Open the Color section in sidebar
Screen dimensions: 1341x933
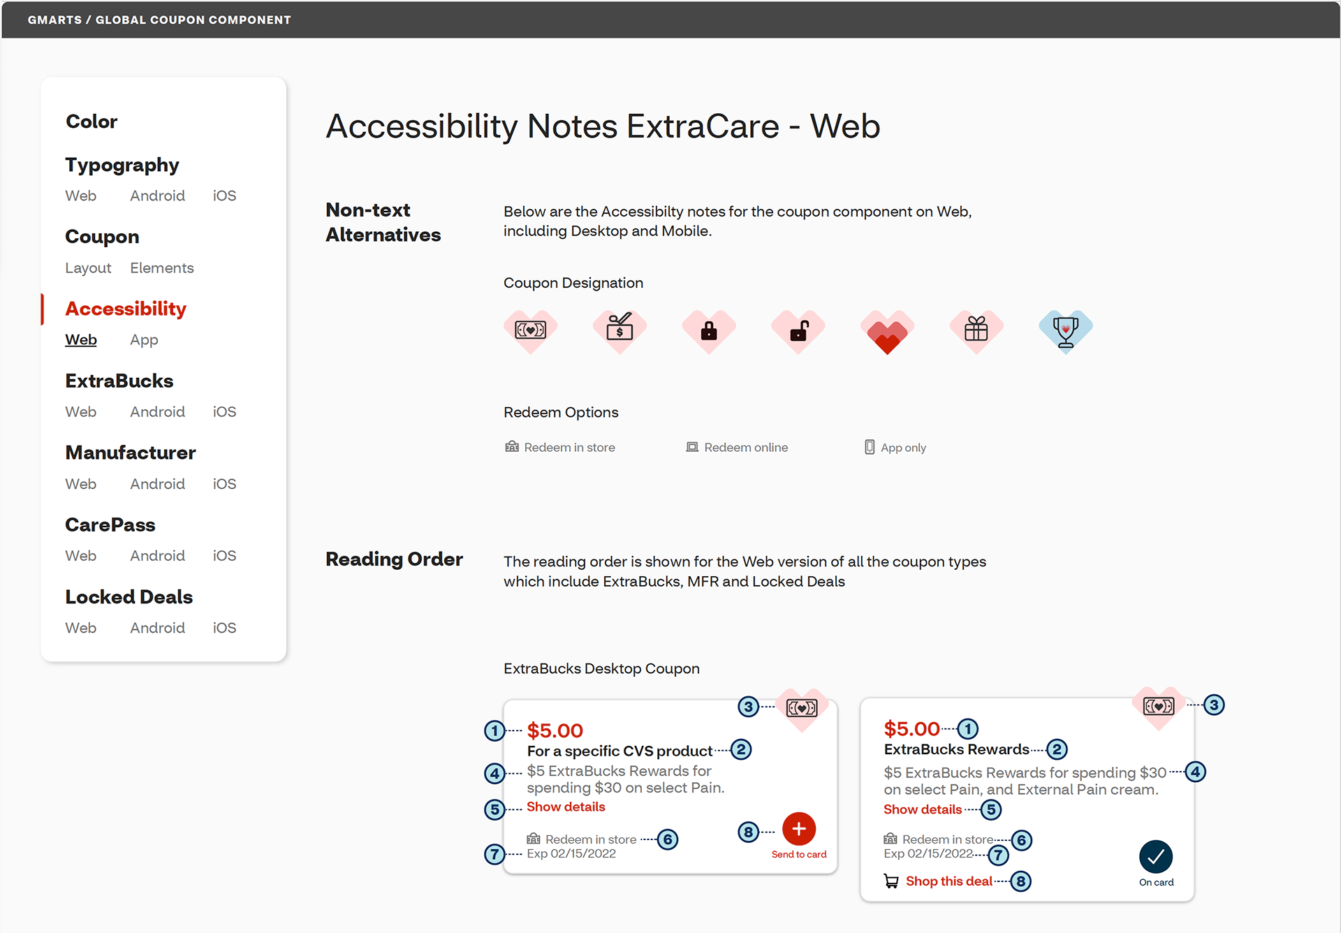[x=91, y=122]
